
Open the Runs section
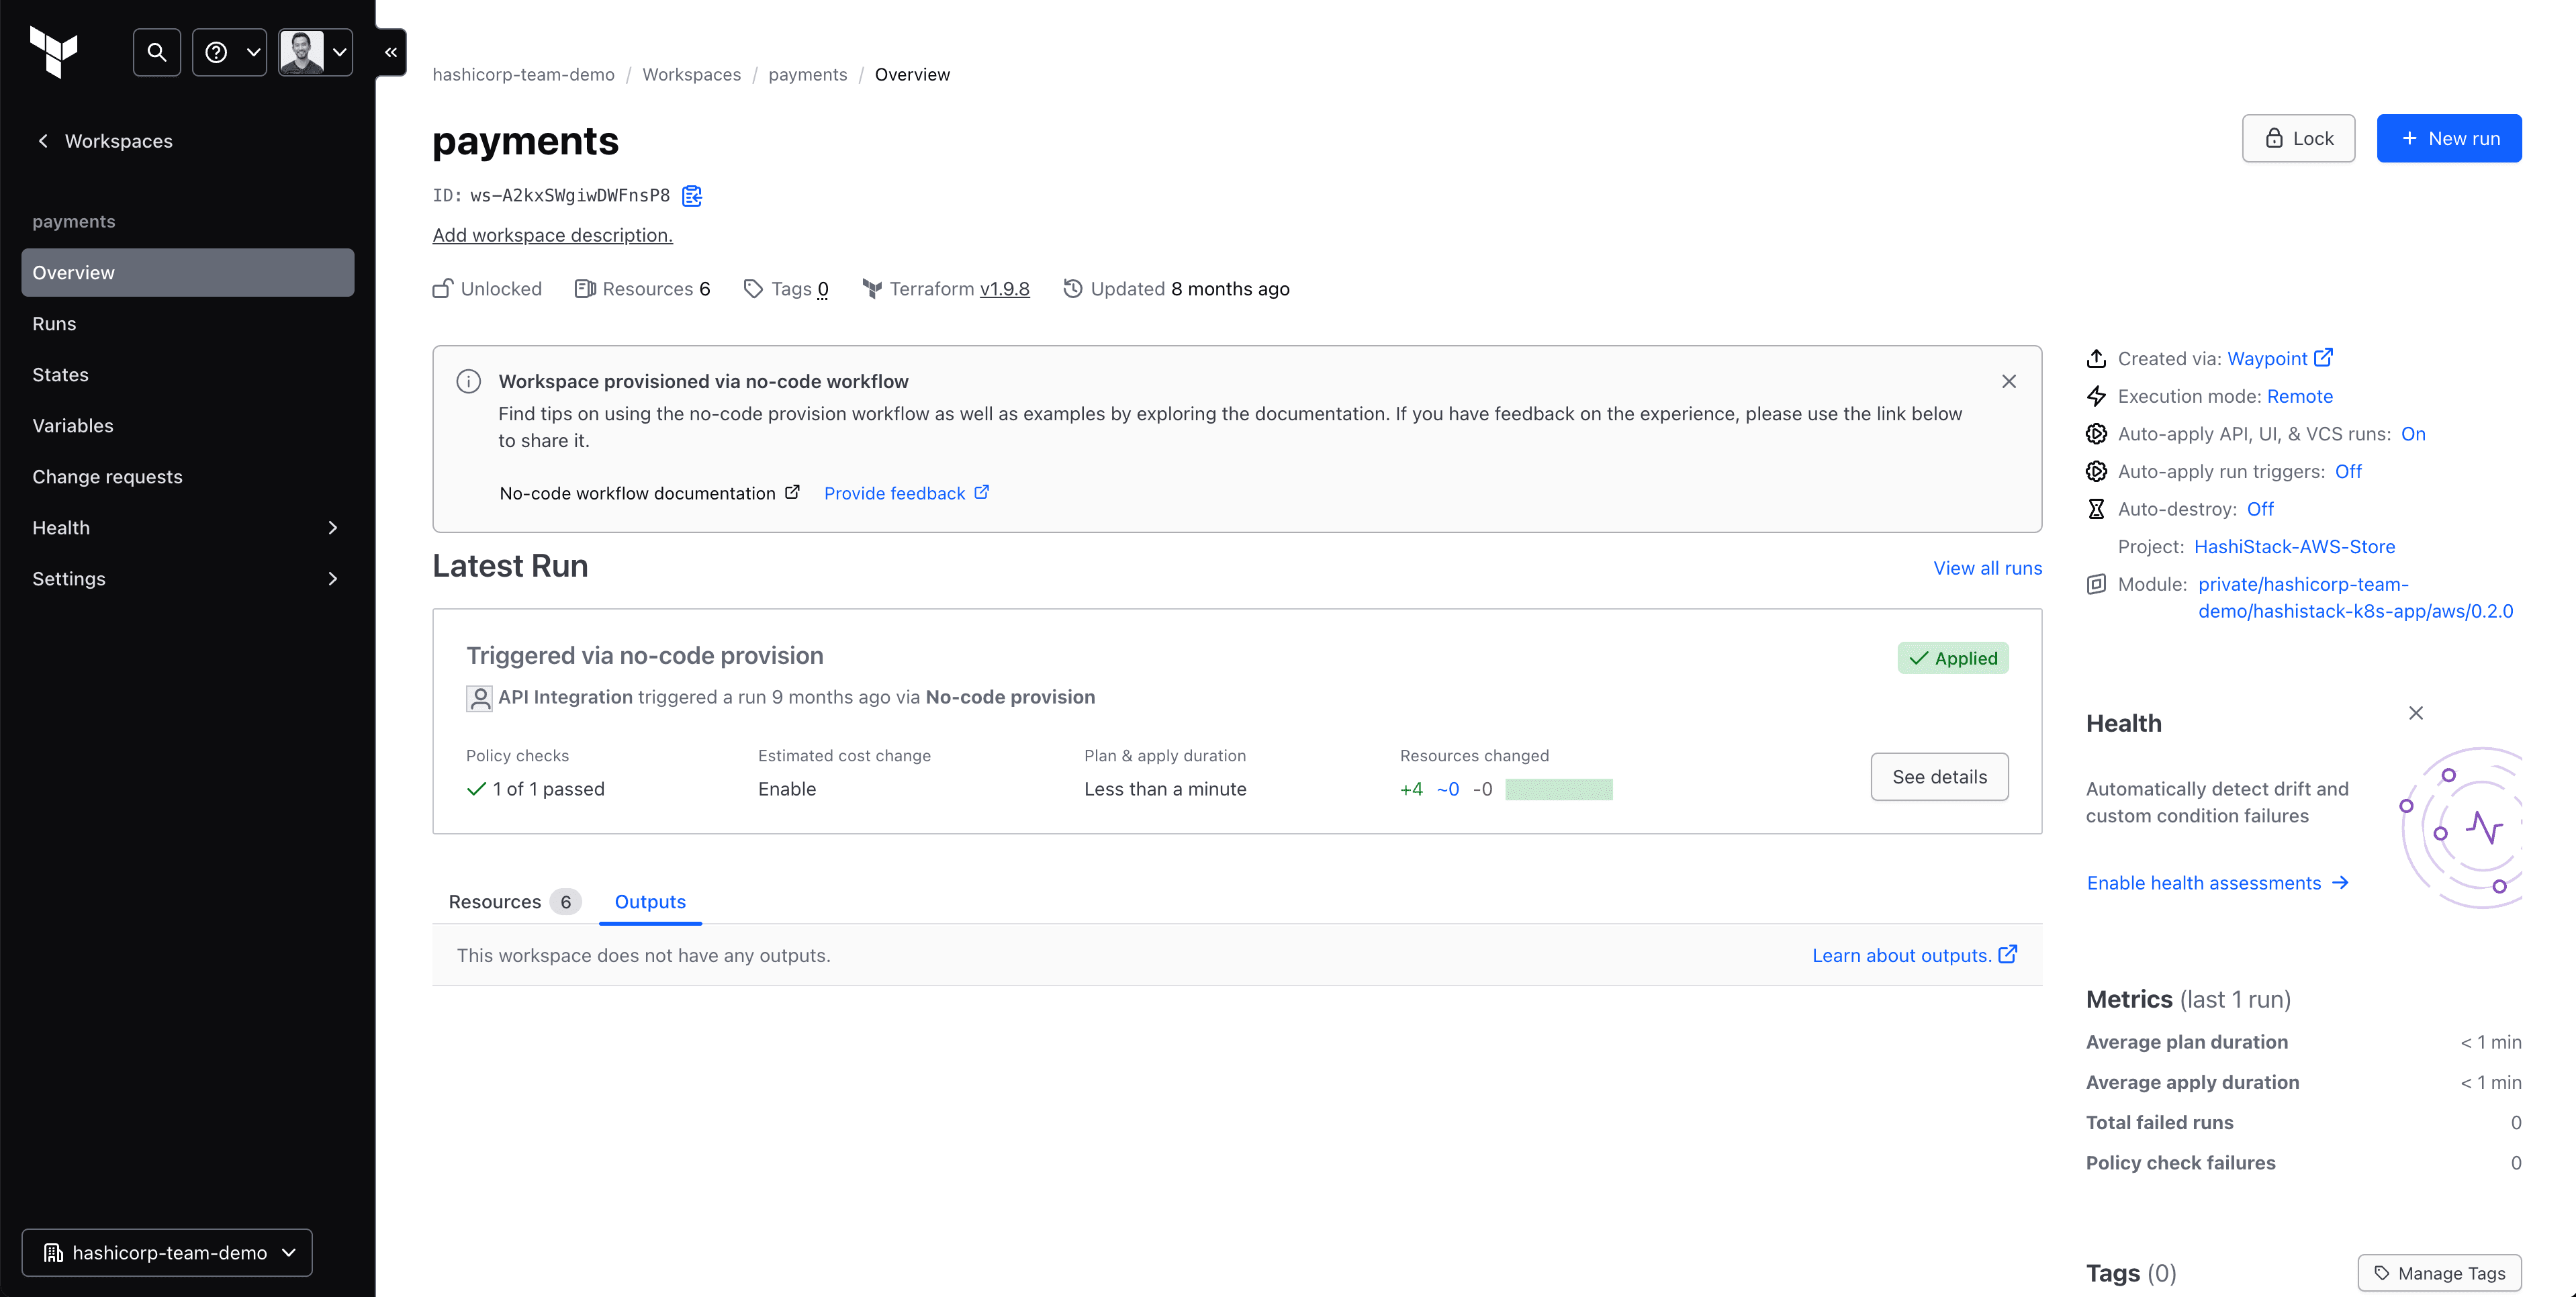point(55,323)
